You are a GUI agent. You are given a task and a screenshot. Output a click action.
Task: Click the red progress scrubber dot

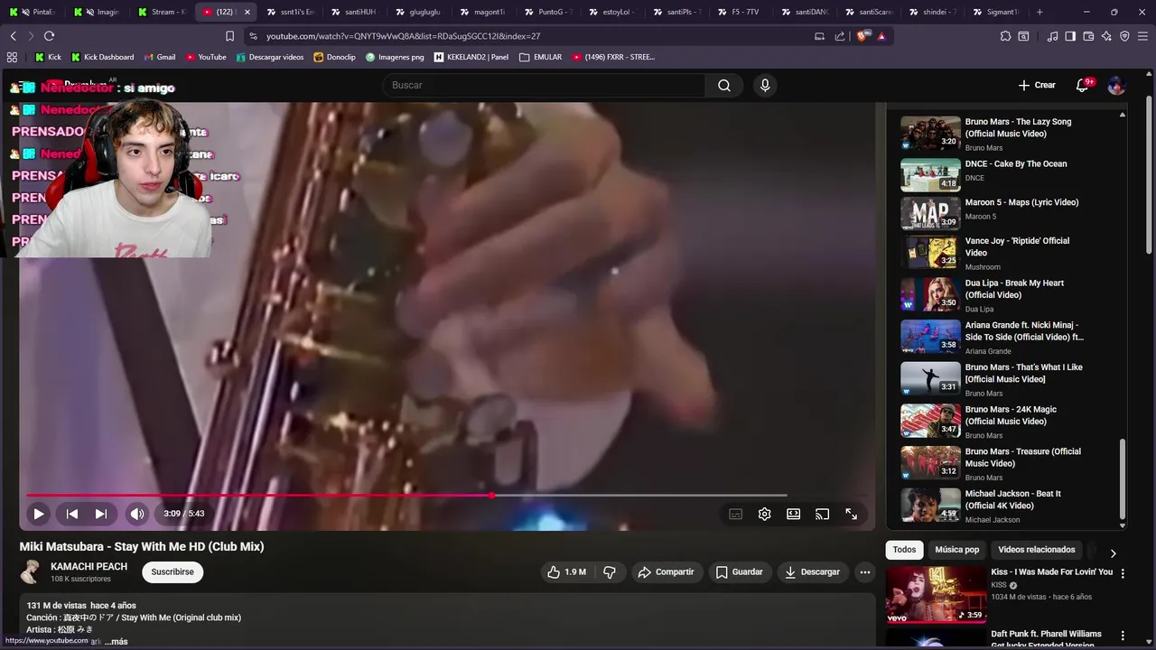(491, 495)
